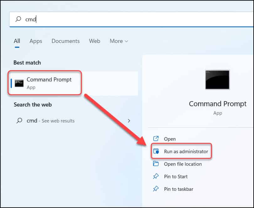
Task: Click the Pin to Start pushpin icon
Action: click(x=156, y=176)
